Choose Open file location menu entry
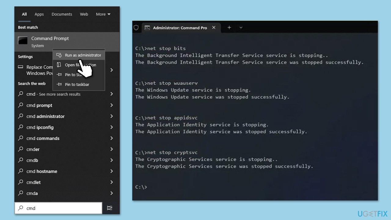Viewport: 391px width, 220px height. click(79, 65)
